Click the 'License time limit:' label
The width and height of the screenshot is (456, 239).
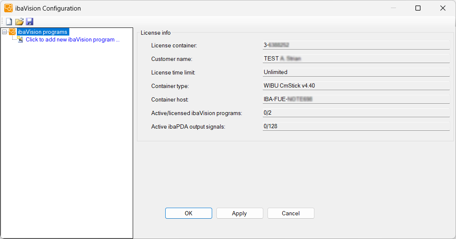coord(173,72)
